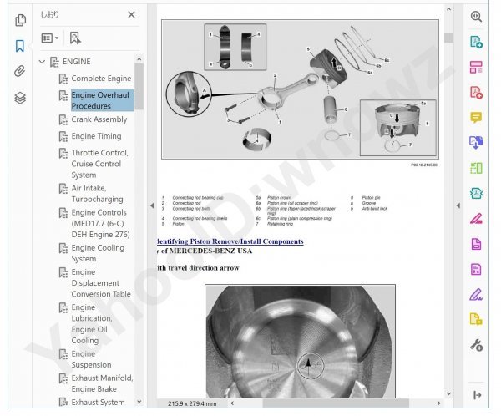This screenshot has width=501, height=416.
Task: Open the Combine Files tool
Action: [x=476, y=143]
